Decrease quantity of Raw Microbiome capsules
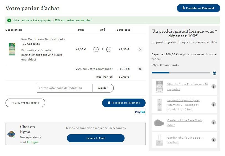 (96, 49)
